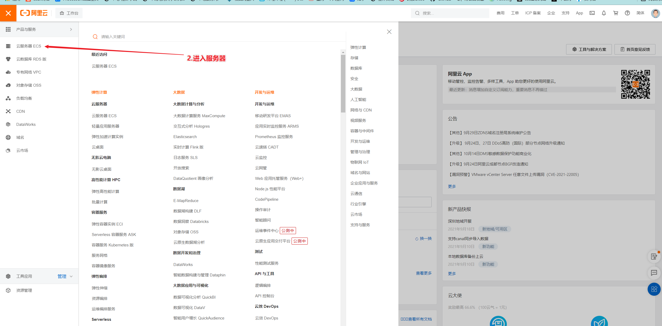Expand the 产品与服务 arrow

pos(71,29)
